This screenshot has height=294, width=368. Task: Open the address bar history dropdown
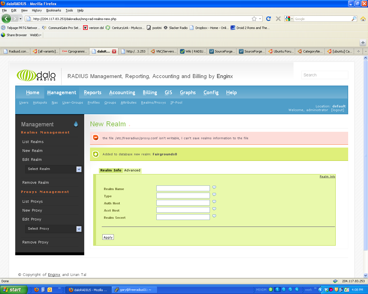coord(260,19)
